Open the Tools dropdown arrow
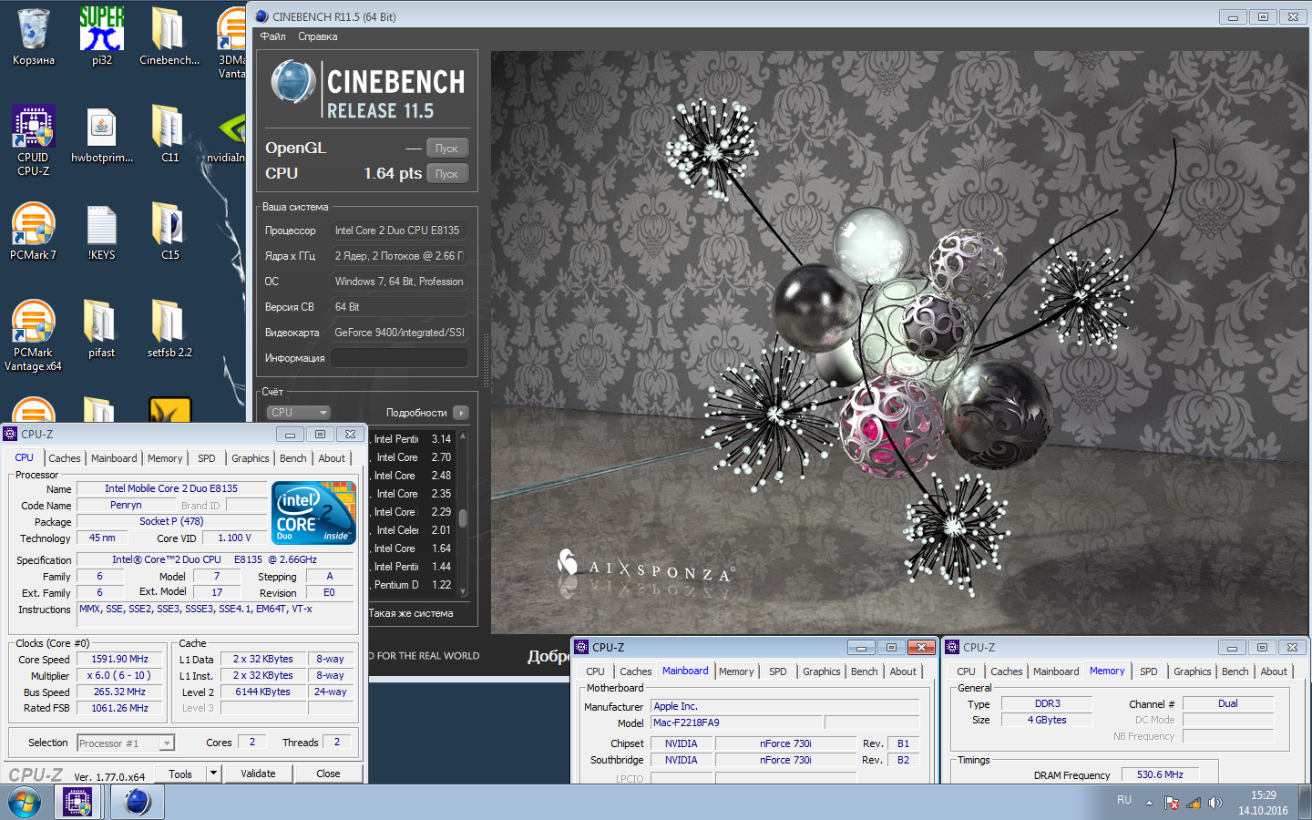The width and height of the screenshot is (1312, 820). 213,774
